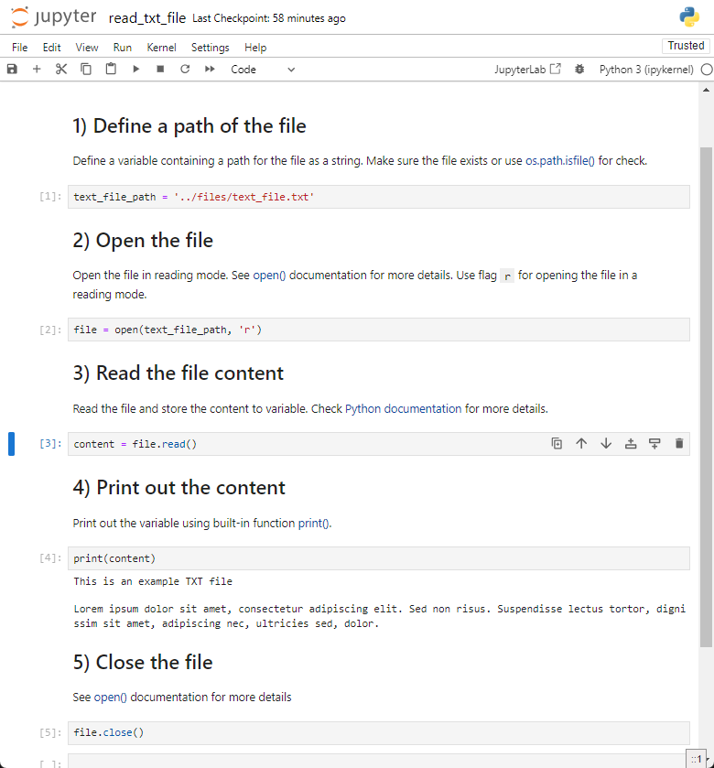Click the empty code cell at bottom
The width and height of the screenshot is (714, 768).
click(379, 762)
